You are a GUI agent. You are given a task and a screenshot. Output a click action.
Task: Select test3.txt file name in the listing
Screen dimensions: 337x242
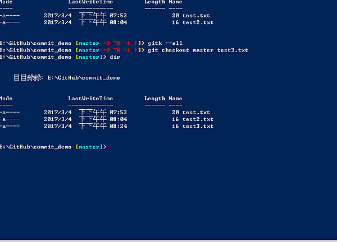[198, 127]
